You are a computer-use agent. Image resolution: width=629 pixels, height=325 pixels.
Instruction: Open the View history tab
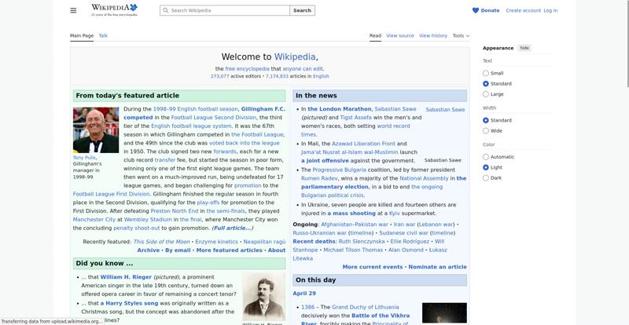433,35
